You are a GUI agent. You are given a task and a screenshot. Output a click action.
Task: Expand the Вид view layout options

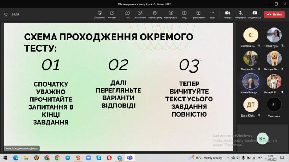point(184,14)
